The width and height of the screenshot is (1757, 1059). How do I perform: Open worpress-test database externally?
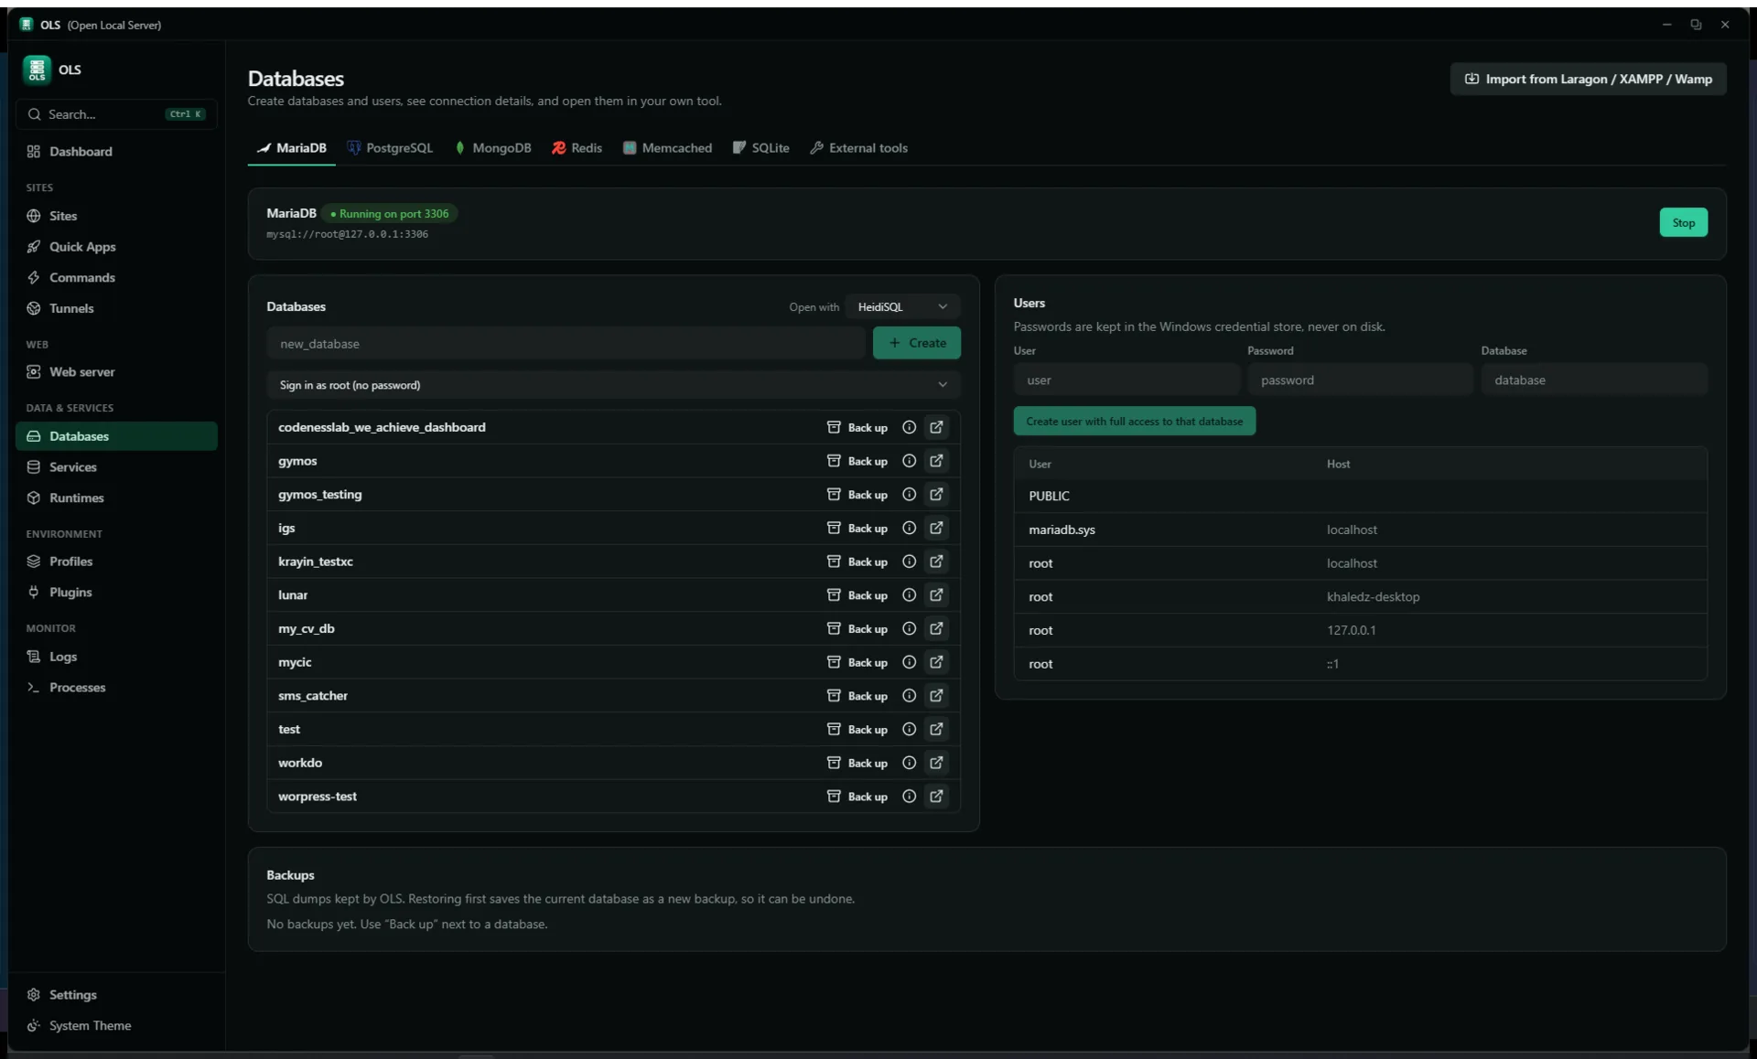coord(936,796)
